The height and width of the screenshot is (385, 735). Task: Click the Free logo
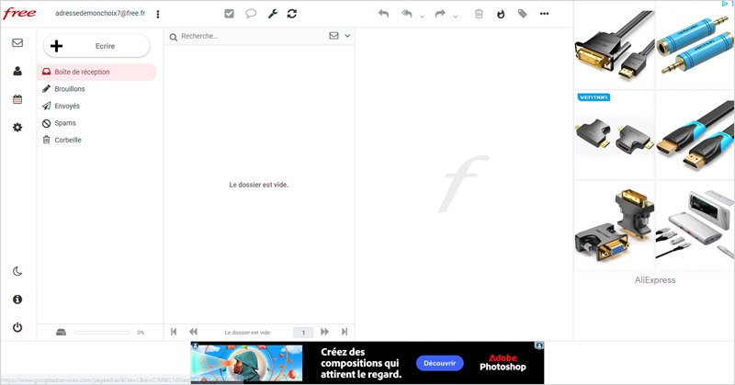pos(19,13)
